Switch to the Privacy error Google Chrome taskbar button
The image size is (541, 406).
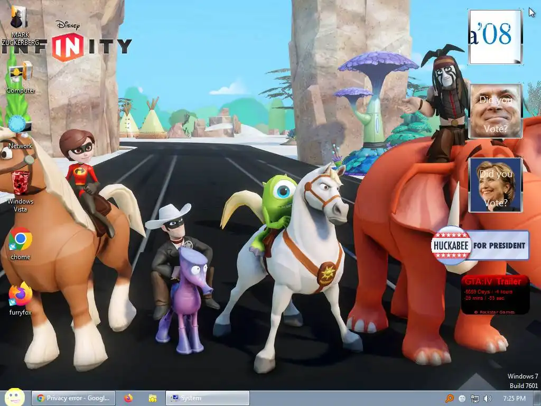click(73, 398)
